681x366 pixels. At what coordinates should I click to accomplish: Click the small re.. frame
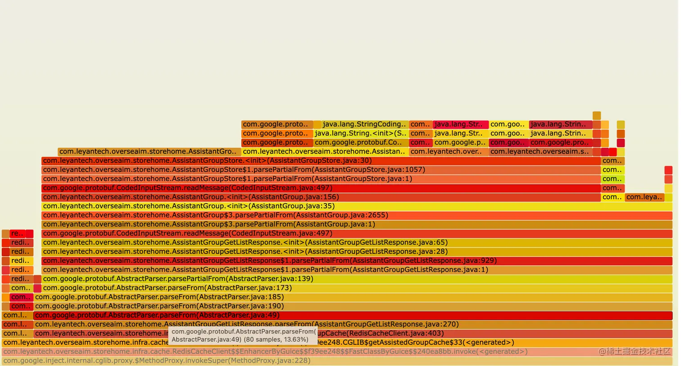coord(18,234)
